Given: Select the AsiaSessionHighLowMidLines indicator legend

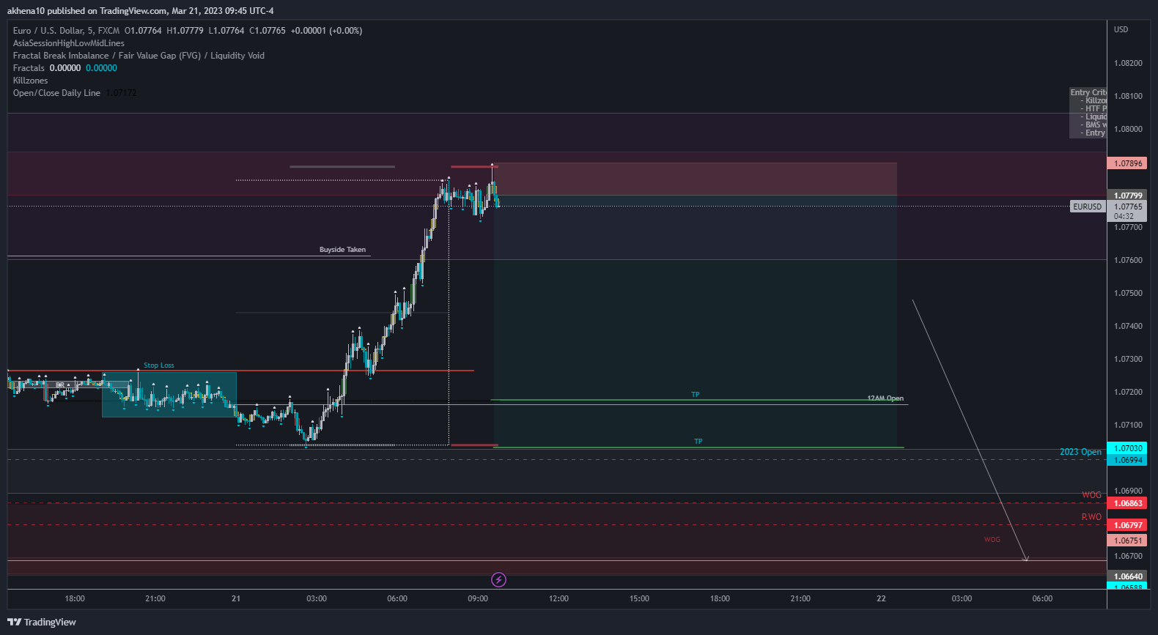Looking at the screenshot, I should click(x=69, y=43).
